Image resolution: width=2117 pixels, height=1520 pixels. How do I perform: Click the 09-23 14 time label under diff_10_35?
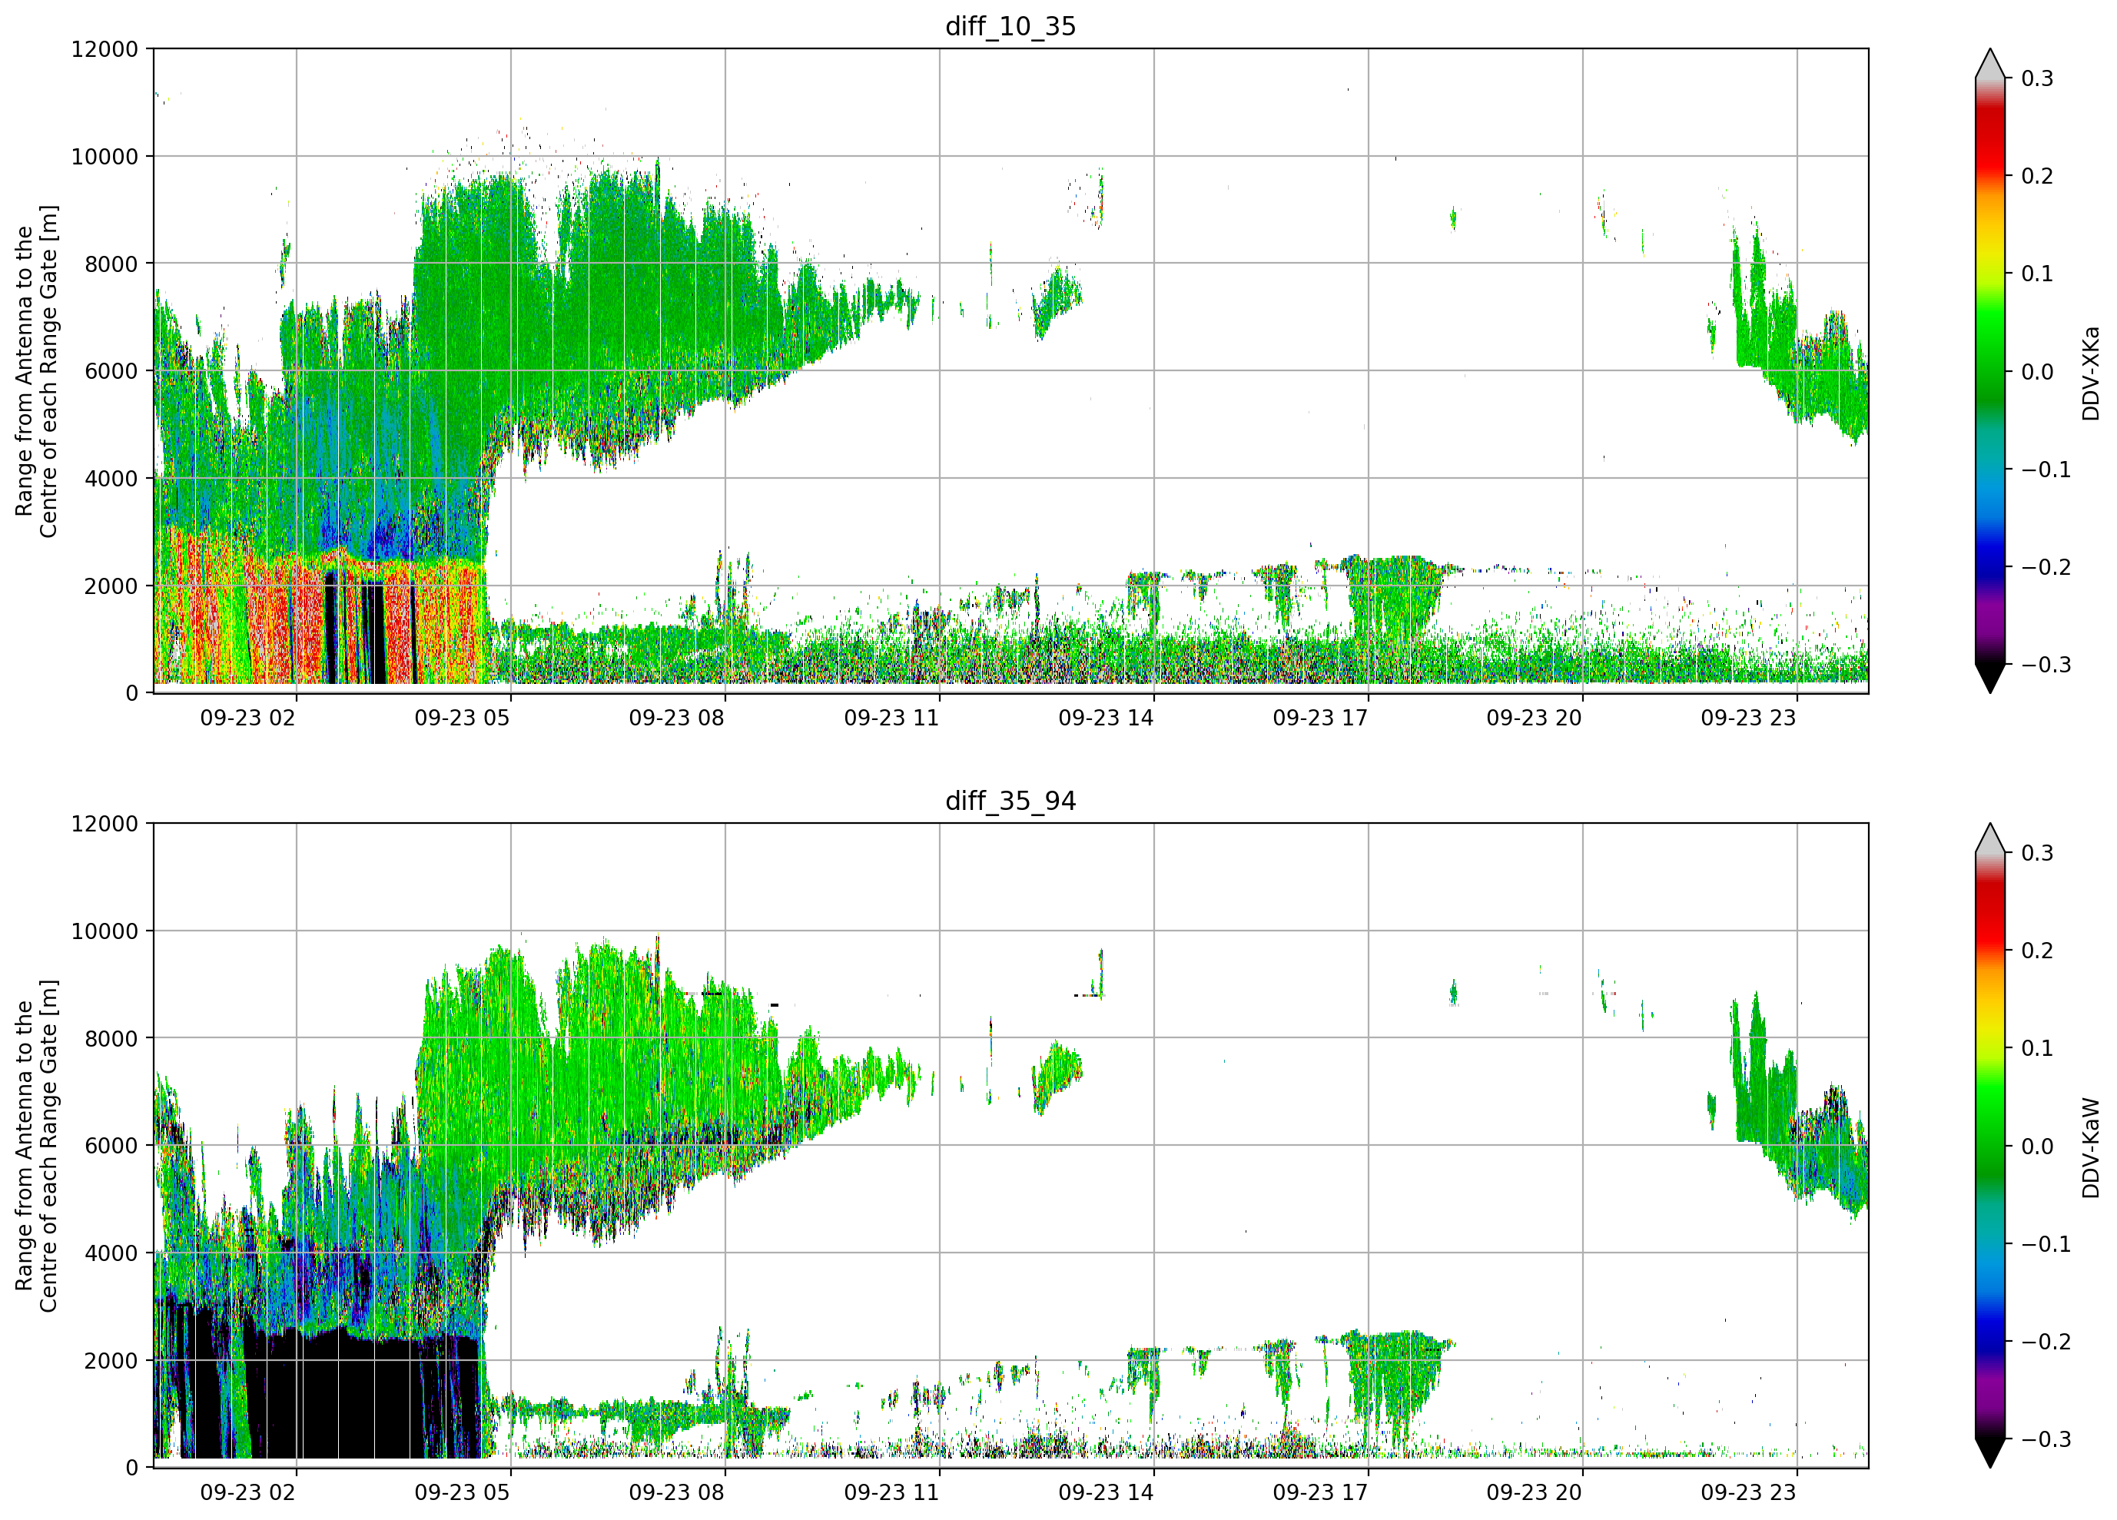tap(1106, 718)
